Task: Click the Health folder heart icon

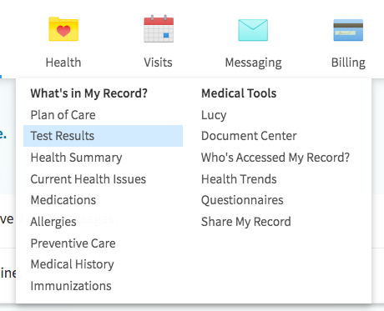Action: pos(63,29)
